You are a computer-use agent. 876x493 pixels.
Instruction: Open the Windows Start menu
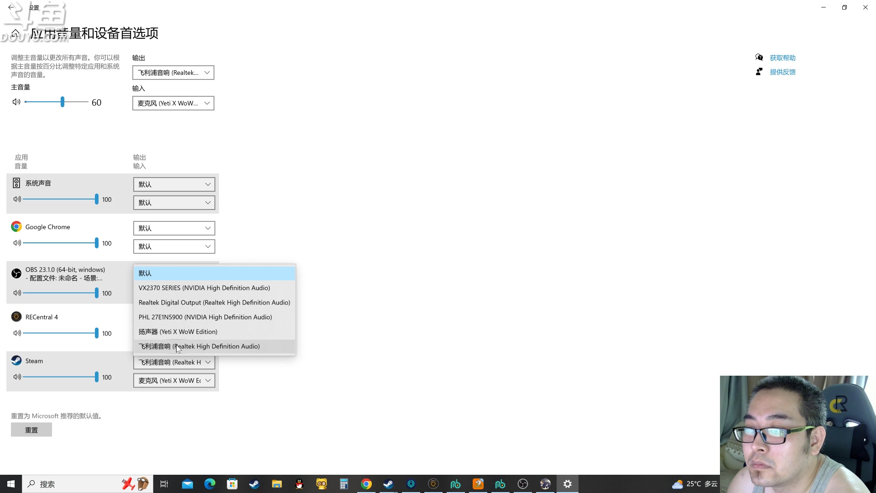tap(11, 484)
